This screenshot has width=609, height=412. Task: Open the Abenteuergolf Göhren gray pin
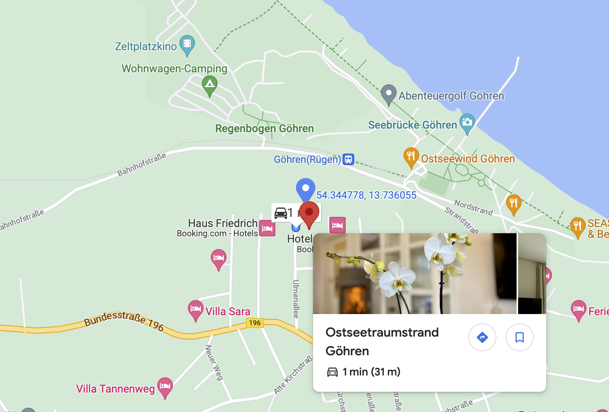[x=388, y=94]
